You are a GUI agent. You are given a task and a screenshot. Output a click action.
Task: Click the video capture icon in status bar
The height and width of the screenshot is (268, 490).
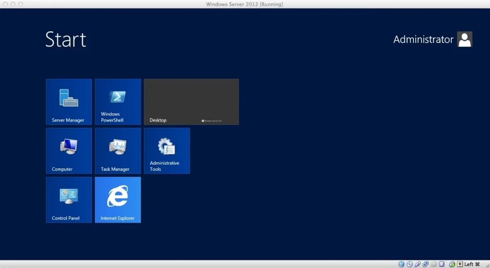[x=442, y=264]
